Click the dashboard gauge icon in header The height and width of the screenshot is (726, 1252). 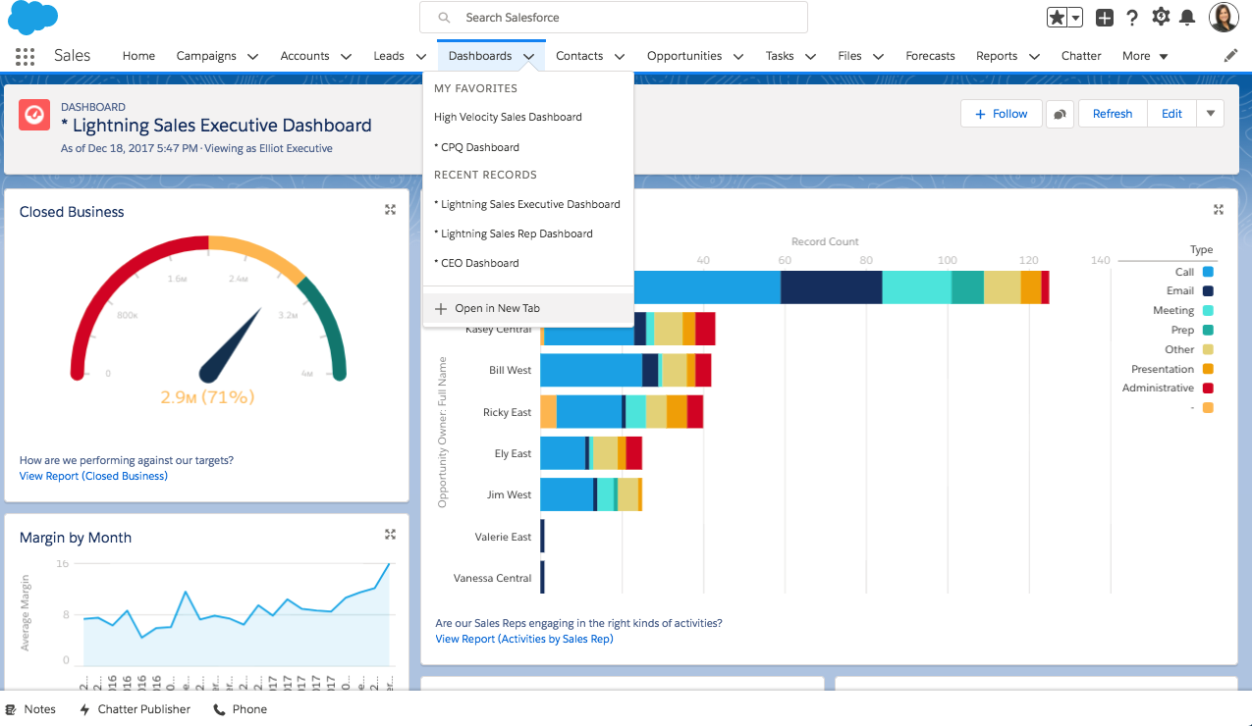coord(34,115)
